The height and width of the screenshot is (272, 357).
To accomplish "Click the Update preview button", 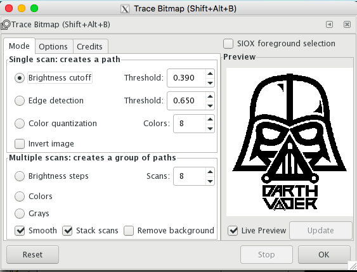I will 321,231.
